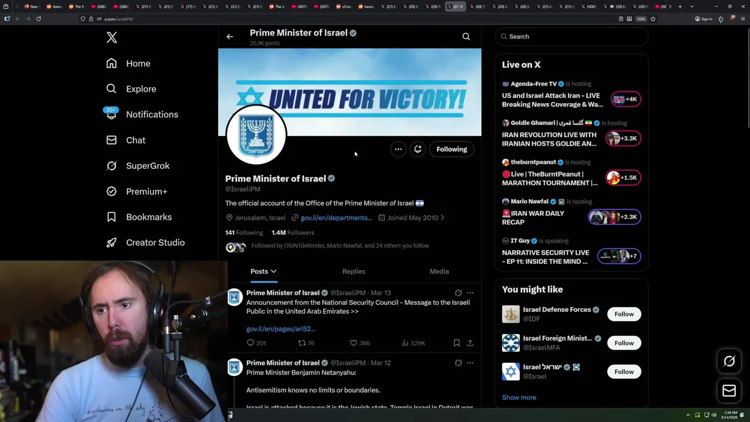Open the Explore magnifier icon
The image size is (750, 422).
[111, 89]
